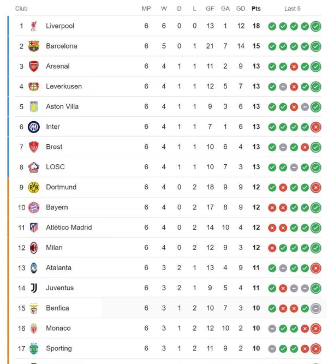
Task: Select the Monaco table row
Action: pyautogui.click(x=168, y=328)
